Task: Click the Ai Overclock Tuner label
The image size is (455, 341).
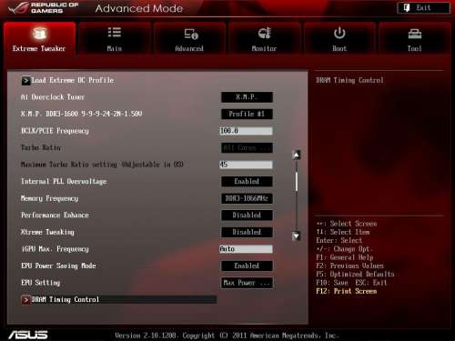Action: [x=53, y=97]
